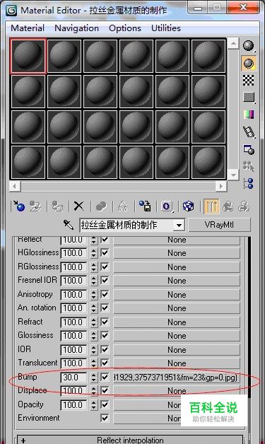The image size is (265, 444).
Task: Open the Options menu
Action: (125, 28)
